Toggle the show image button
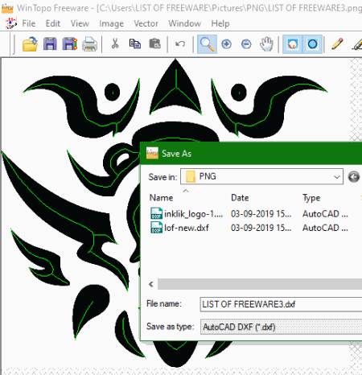 coord(293,44)
